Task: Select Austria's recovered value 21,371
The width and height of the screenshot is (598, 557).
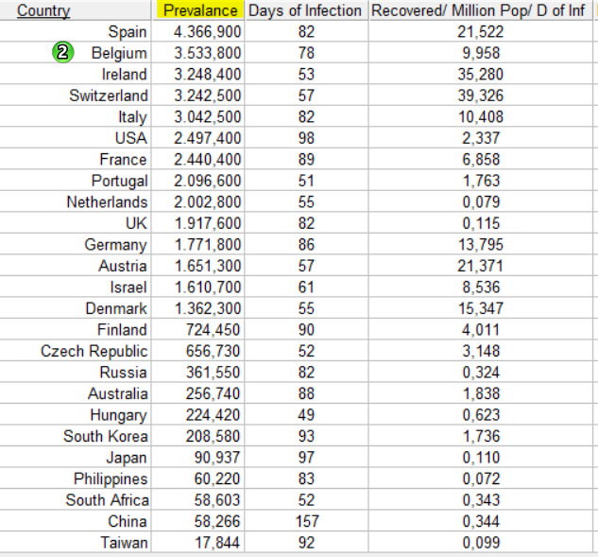Action: pos(481,266)
